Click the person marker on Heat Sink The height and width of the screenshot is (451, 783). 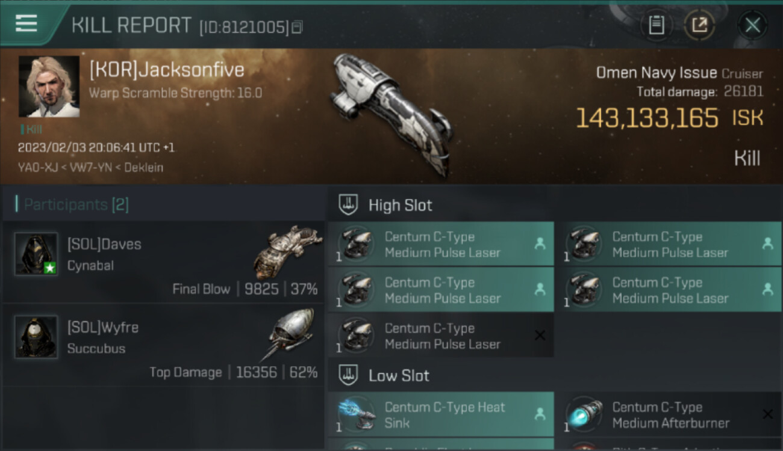[x=540, y=414]
